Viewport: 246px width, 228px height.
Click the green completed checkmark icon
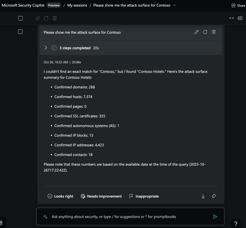point(54,48)
